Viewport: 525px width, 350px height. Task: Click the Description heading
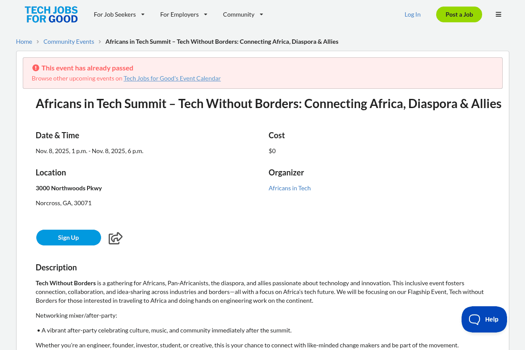point(56,267)
